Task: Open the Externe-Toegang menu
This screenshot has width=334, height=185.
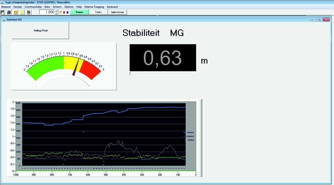Action: coord(94,7)
